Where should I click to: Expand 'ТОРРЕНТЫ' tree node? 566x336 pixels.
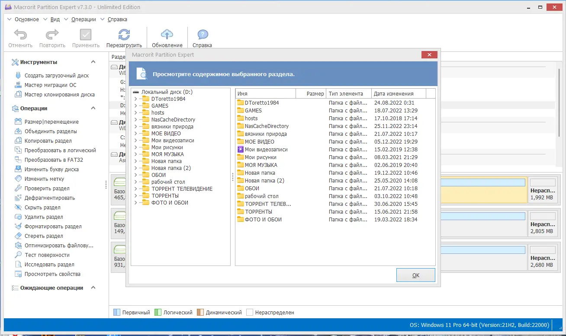tap(135, 195)
